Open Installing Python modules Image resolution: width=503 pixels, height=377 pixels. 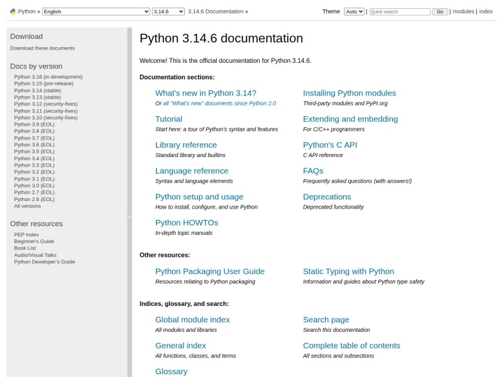pos(350,93)
